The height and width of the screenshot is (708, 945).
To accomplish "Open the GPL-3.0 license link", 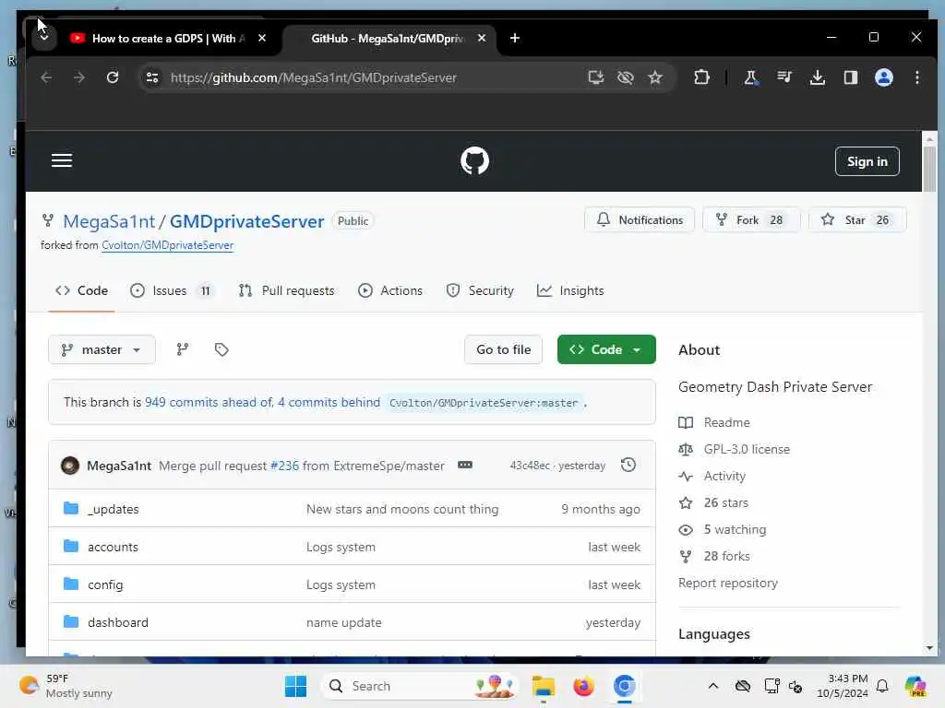I will pyautogui.click(x=747, y=449).
